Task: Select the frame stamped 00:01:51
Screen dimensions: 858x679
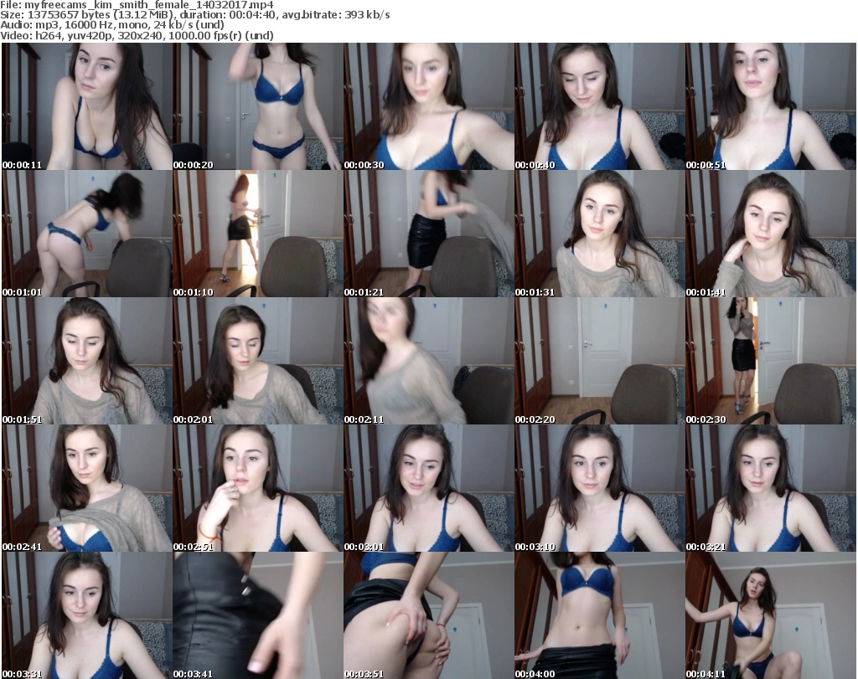Action: [x=87, y=361]
